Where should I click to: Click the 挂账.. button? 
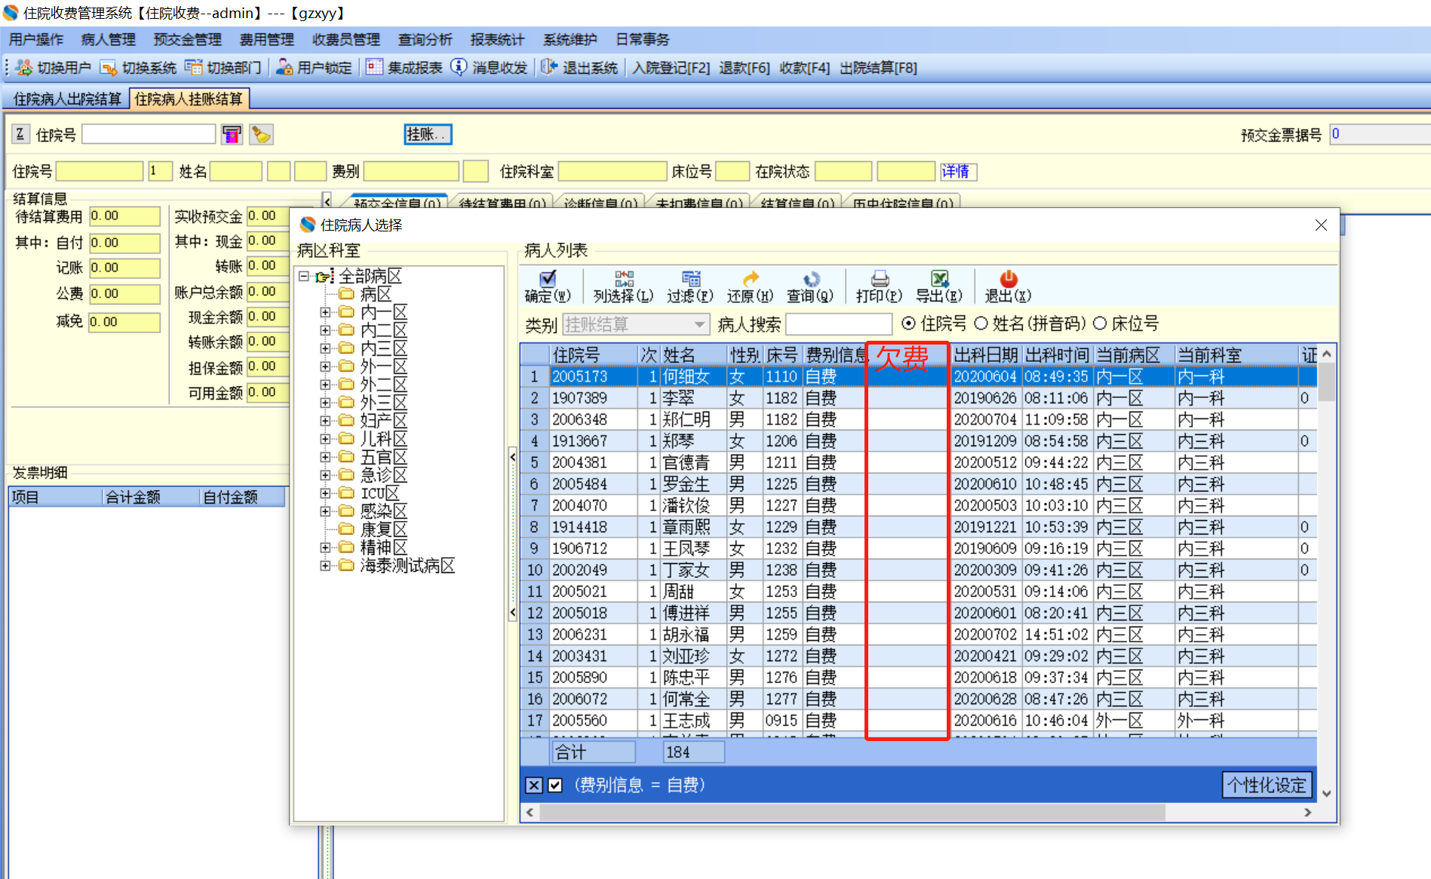428,134
